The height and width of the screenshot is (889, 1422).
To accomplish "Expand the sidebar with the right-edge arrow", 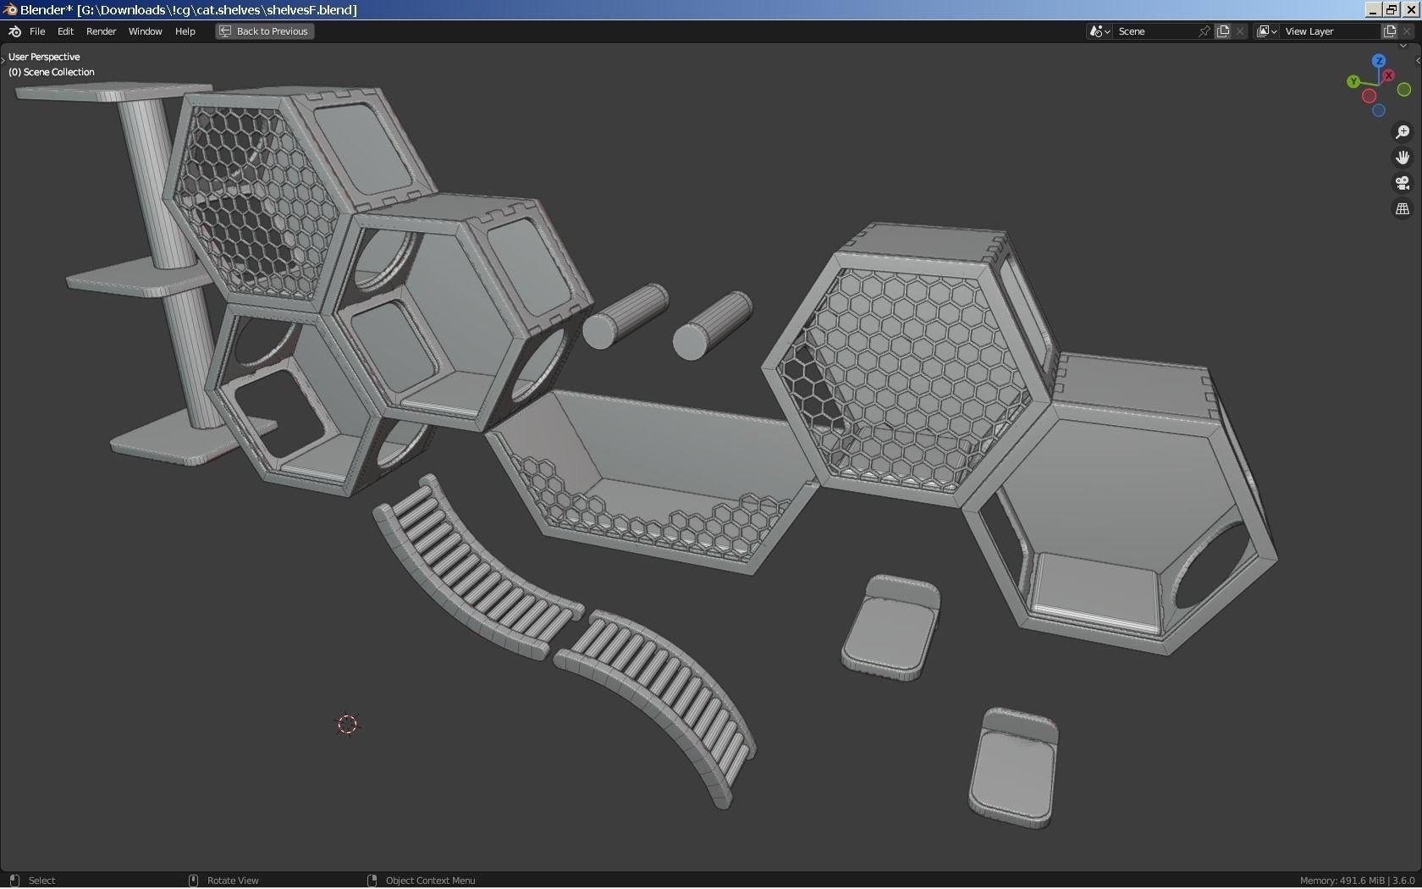I will coord(1418,61).
